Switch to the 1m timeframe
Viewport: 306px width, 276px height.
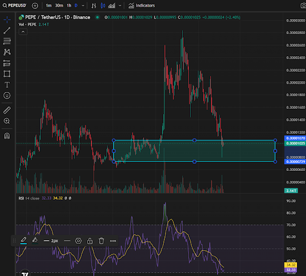coord(48,5)
